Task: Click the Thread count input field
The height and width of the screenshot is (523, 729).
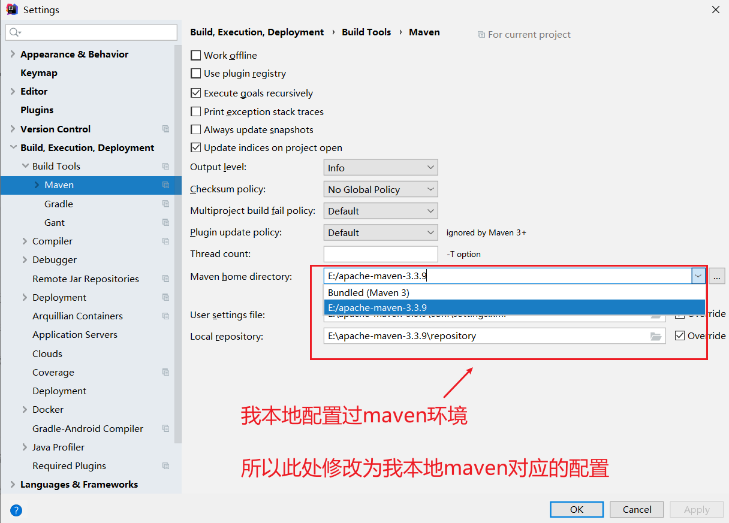Action: [x=381, y=254]
